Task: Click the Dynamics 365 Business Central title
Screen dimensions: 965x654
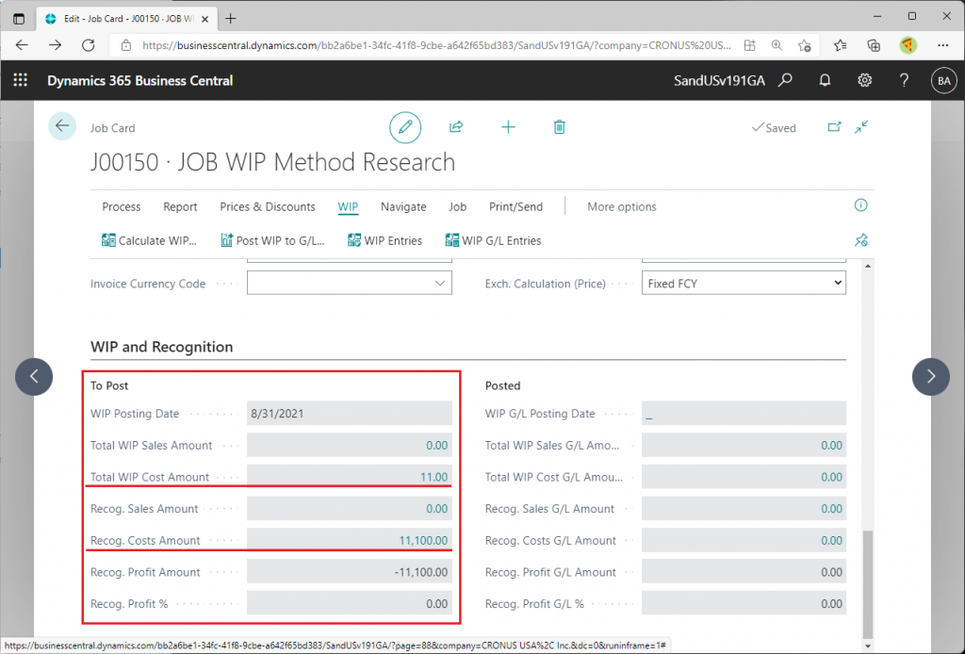Action: click(139, 81)
